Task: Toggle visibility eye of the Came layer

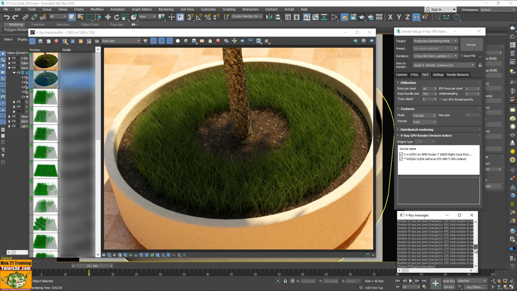Action: 14,63
